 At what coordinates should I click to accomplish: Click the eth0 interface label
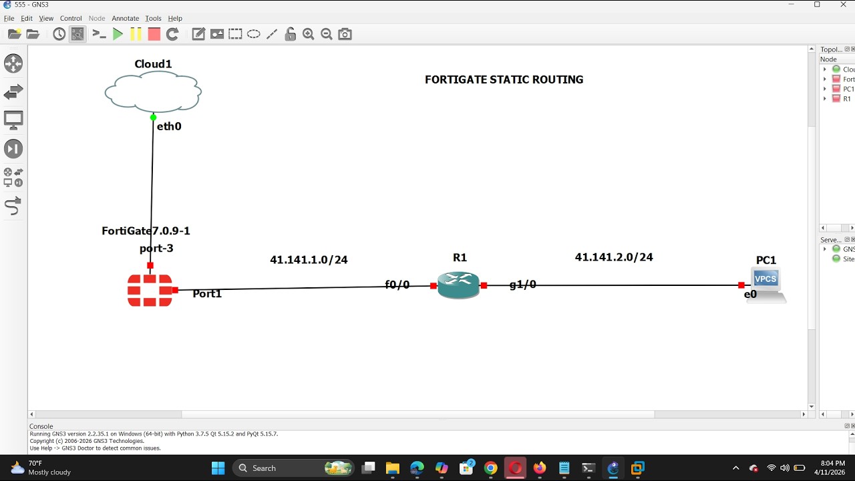pyautogui.click(x=169, y=126)
